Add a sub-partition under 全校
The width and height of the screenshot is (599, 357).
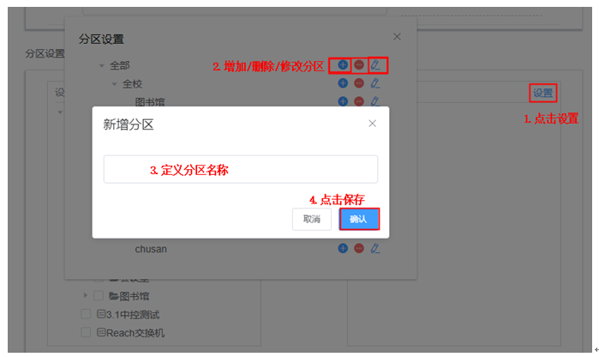tap(343, 83)
